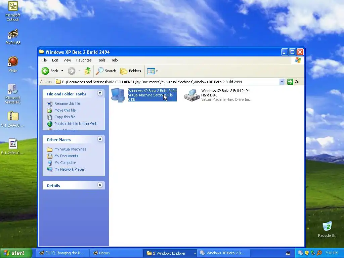Go Back in Explorer toolbar
Viewport: 344px width, 258px height.
(x=50, y=71)
